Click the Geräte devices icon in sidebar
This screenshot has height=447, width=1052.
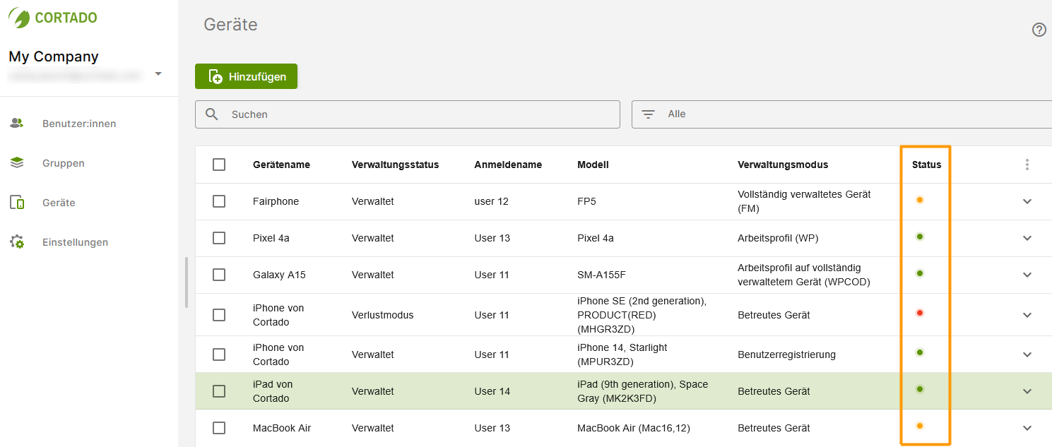[x=17, y=203]
